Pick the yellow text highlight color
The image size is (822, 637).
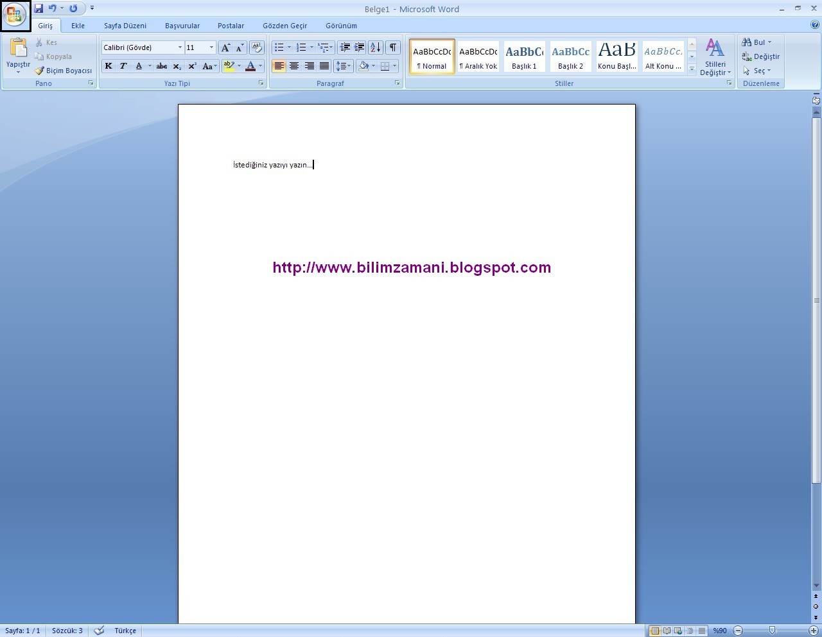click(x=229, y=66)
